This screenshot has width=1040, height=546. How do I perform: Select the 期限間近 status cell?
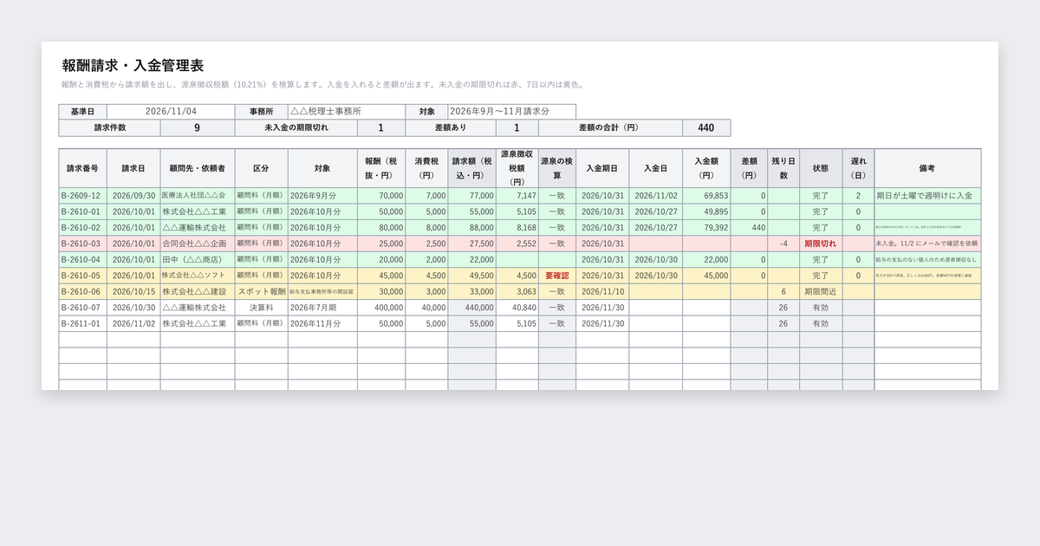pos(821,291)
